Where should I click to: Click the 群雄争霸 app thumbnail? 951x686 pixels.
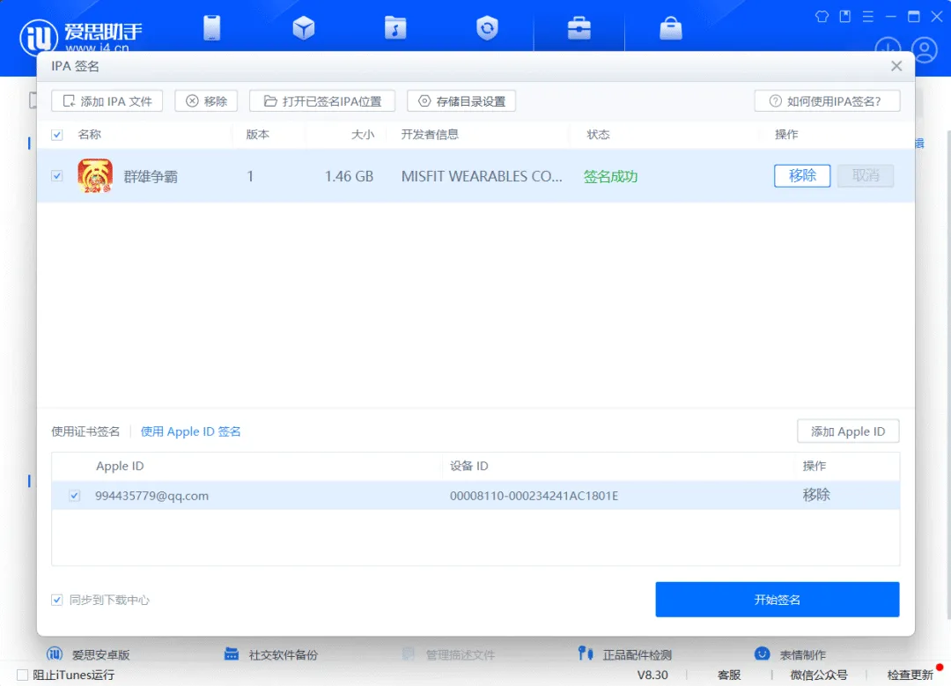tap(95, 175)
